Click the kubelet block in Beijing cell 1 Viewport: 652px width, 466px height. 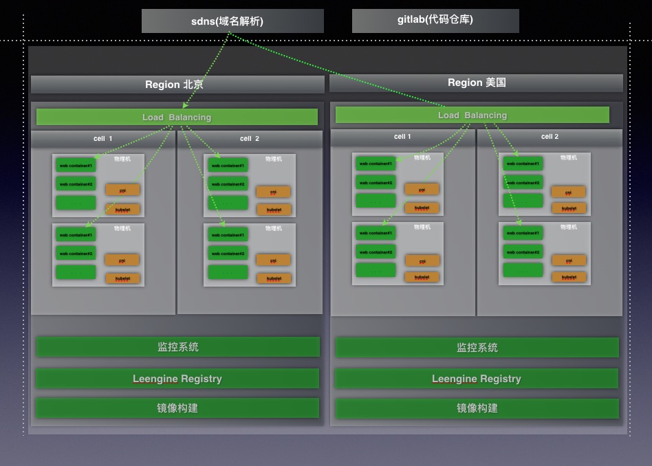click(x=122, y=209)
